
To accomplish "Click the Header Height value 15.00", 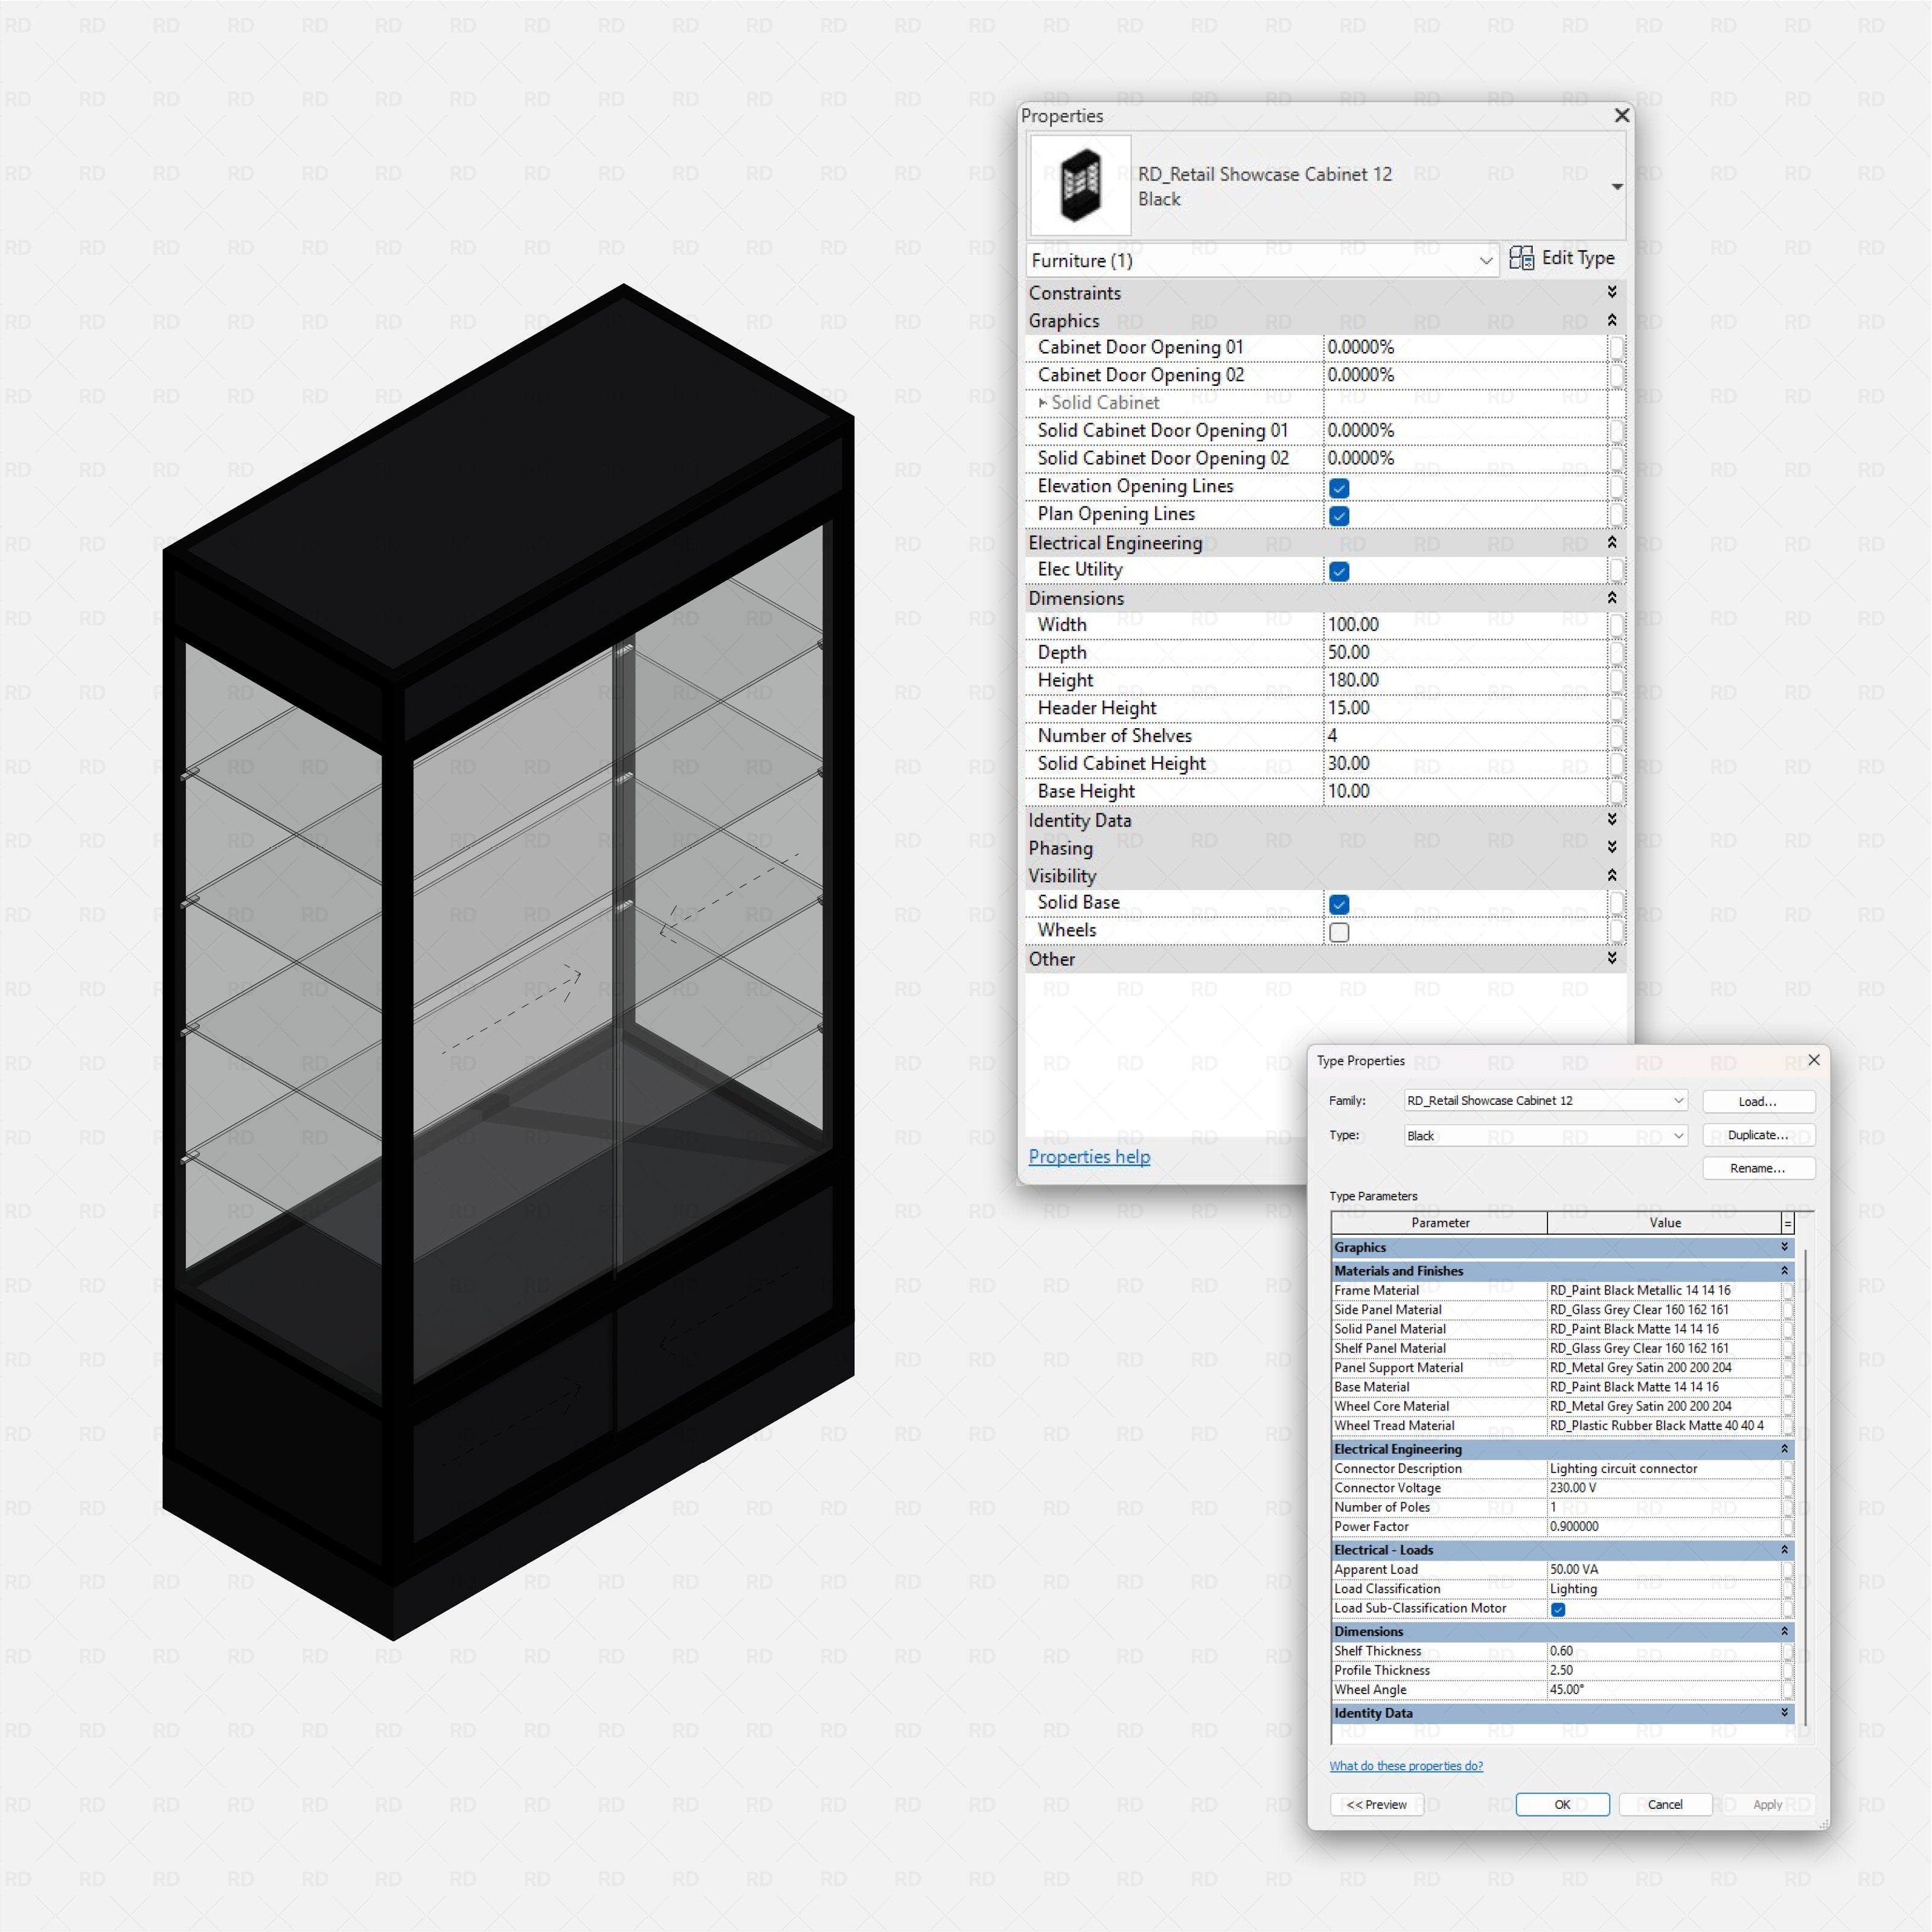I will (1465, 708).
